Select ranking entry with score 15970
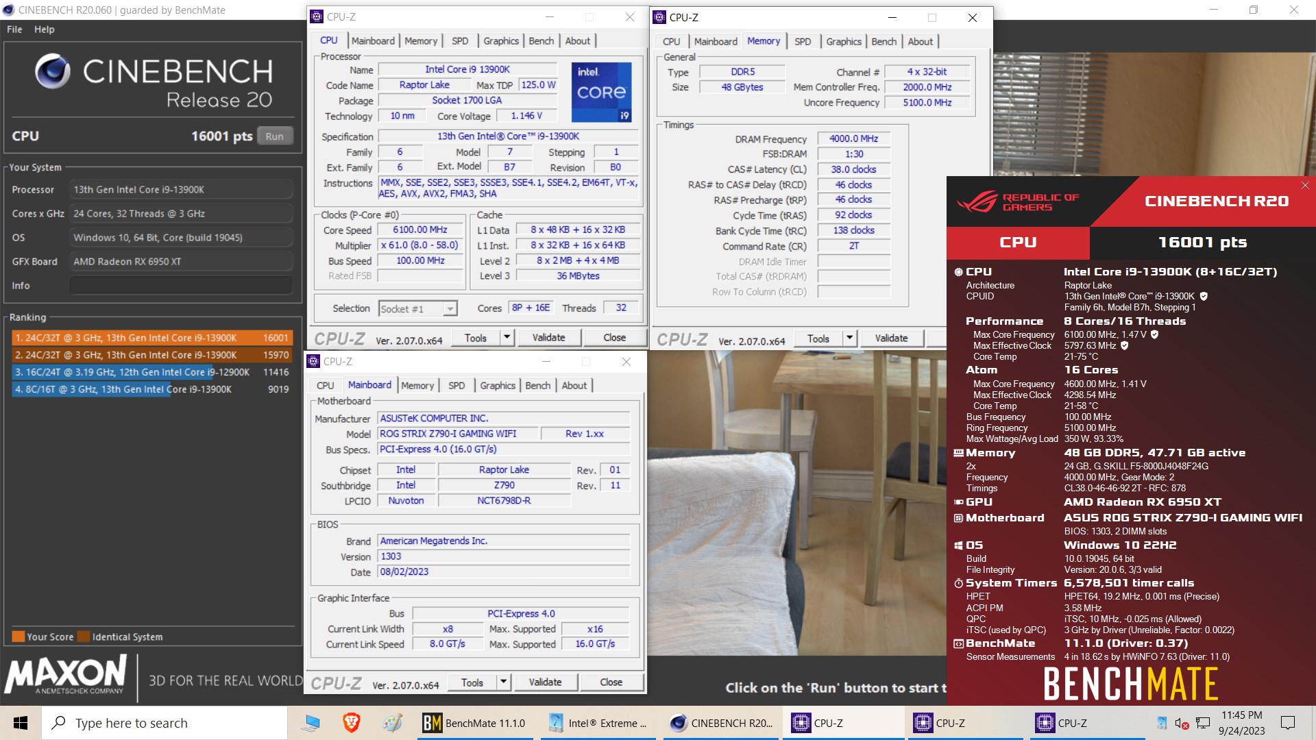The width and height of the screenshot is (1316, 740). coord(152,355)
